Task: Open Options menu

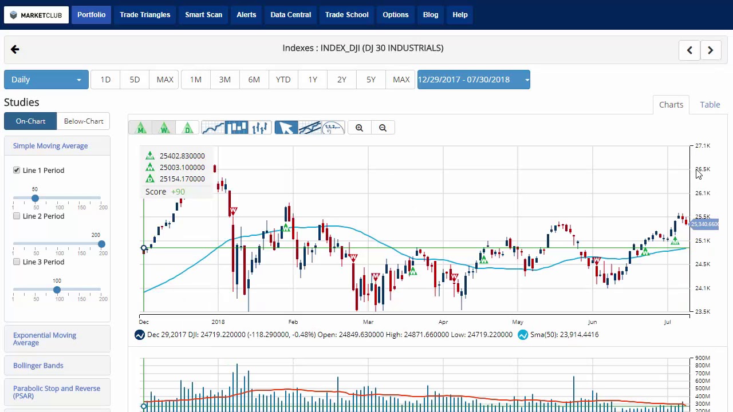Action: coord(396,15)
